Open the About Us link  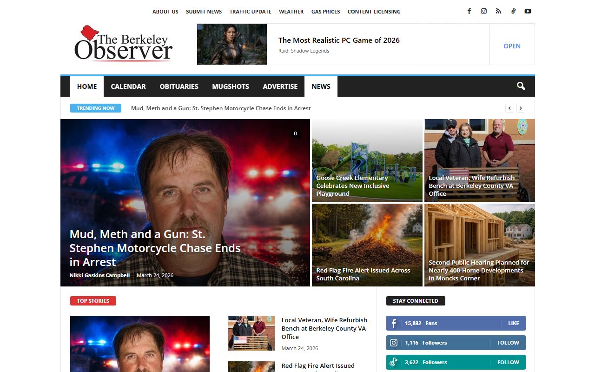(x=165, y=12)
